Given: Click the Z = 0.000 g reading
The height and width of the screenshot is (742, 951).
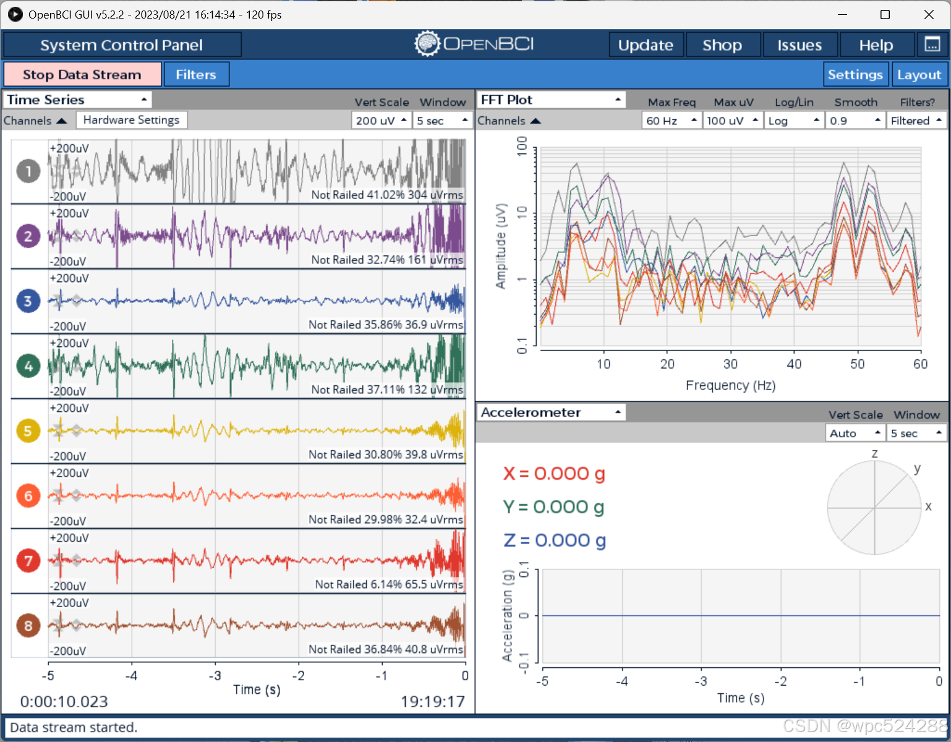Looking at the screenshot, I should pyautogui.click(x=555, y=540).
